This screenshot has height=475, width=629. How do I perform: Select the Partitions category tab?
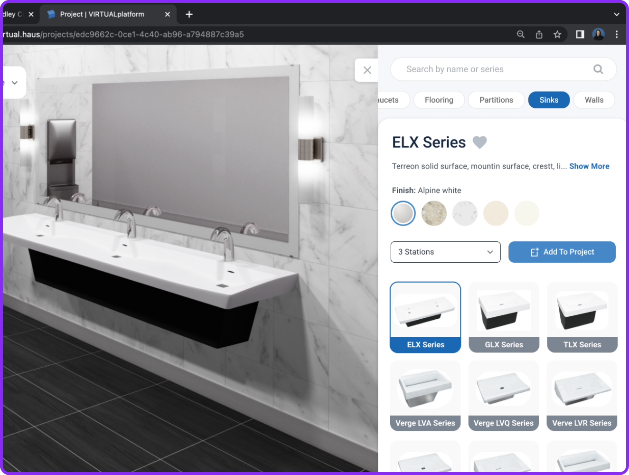pos(496,100)
